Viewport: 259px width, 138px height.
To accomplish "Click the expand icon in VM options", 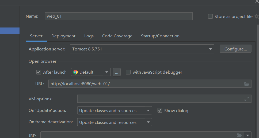I will [x=247, y=99].
